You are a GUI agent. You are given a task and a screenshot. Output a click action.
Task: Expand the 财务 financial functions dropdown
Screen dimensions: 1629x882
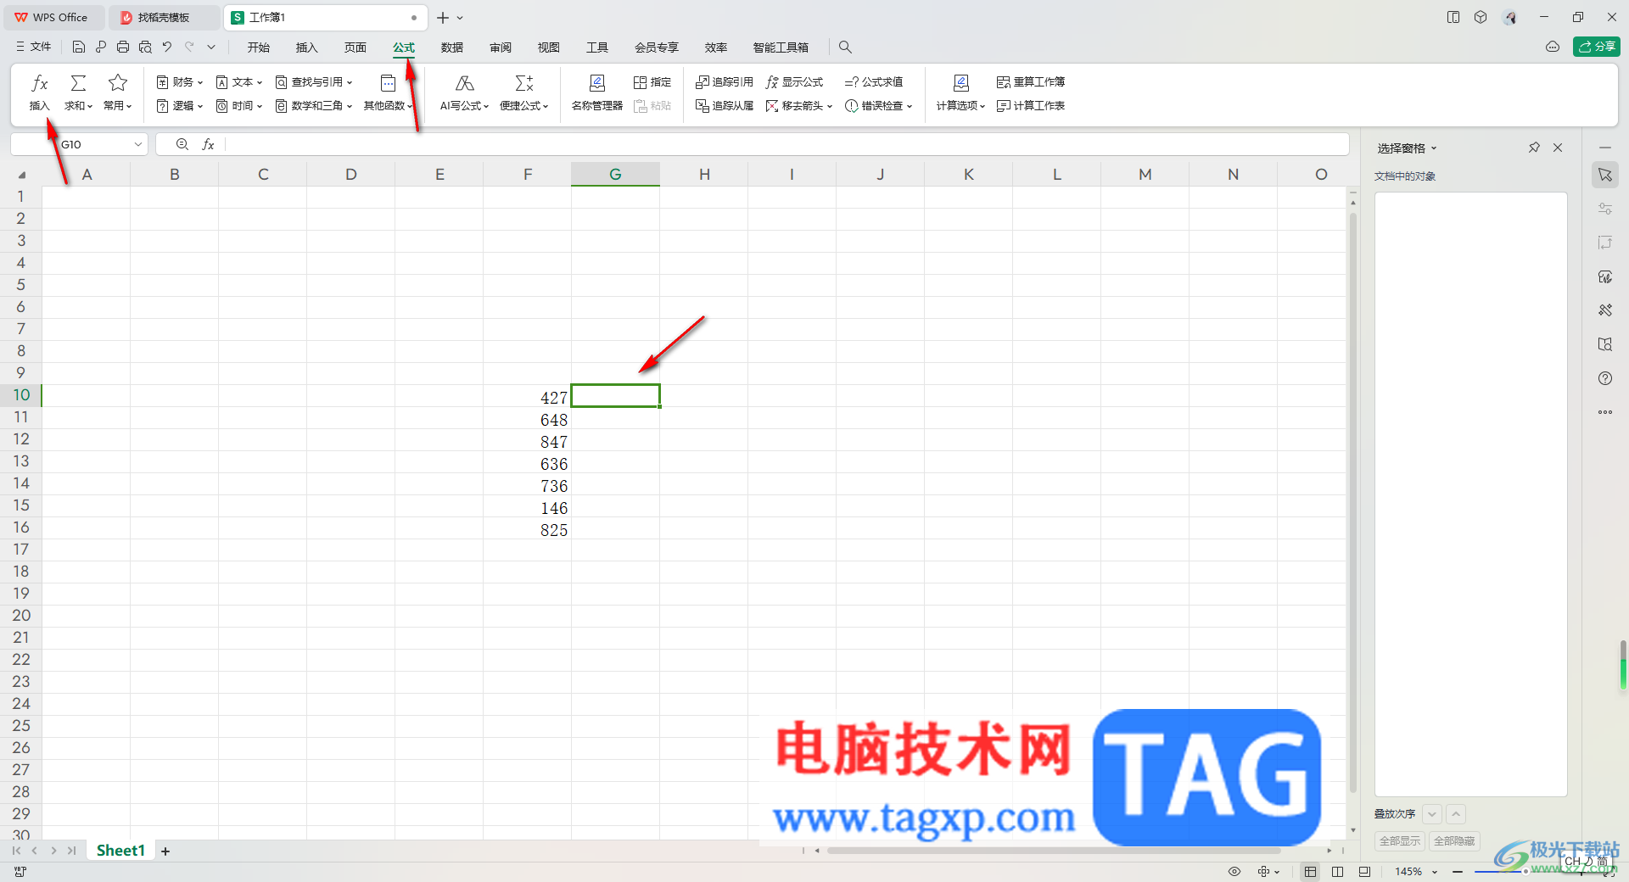(x=180, y=82)
